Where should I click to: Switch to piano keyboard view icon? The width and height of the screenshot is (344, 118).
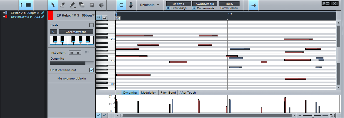coord(99,18)
